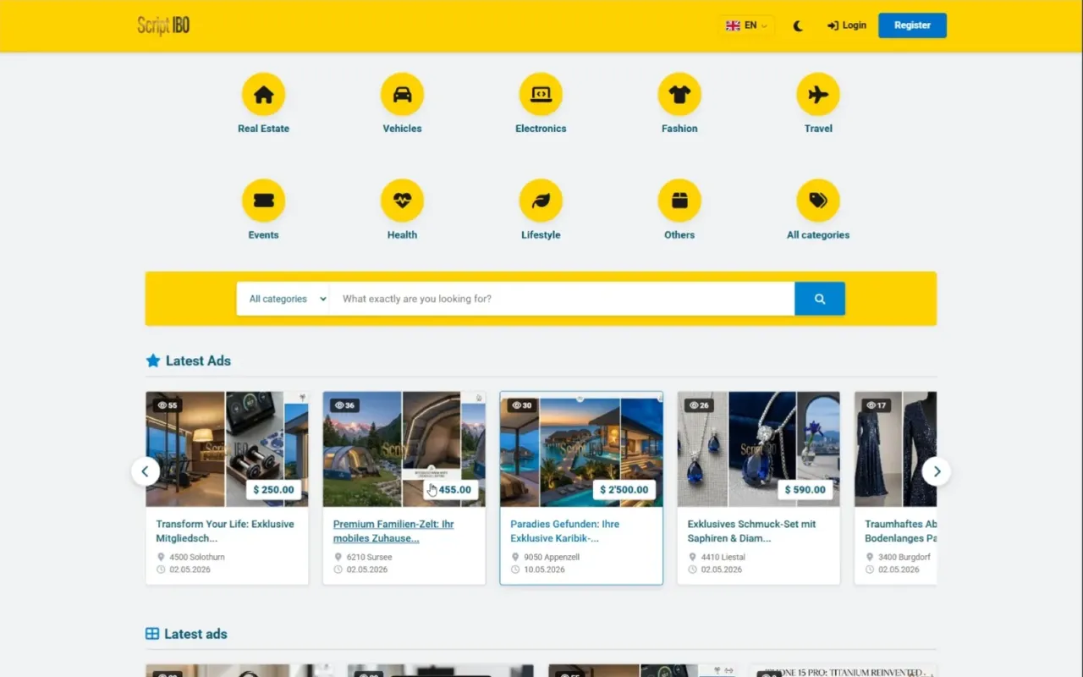Open 'Transform Your Life: Exklusive Mitgliedsch...' ad
The height and width of the screenshot is (677, 1083).
coord(225,531)
